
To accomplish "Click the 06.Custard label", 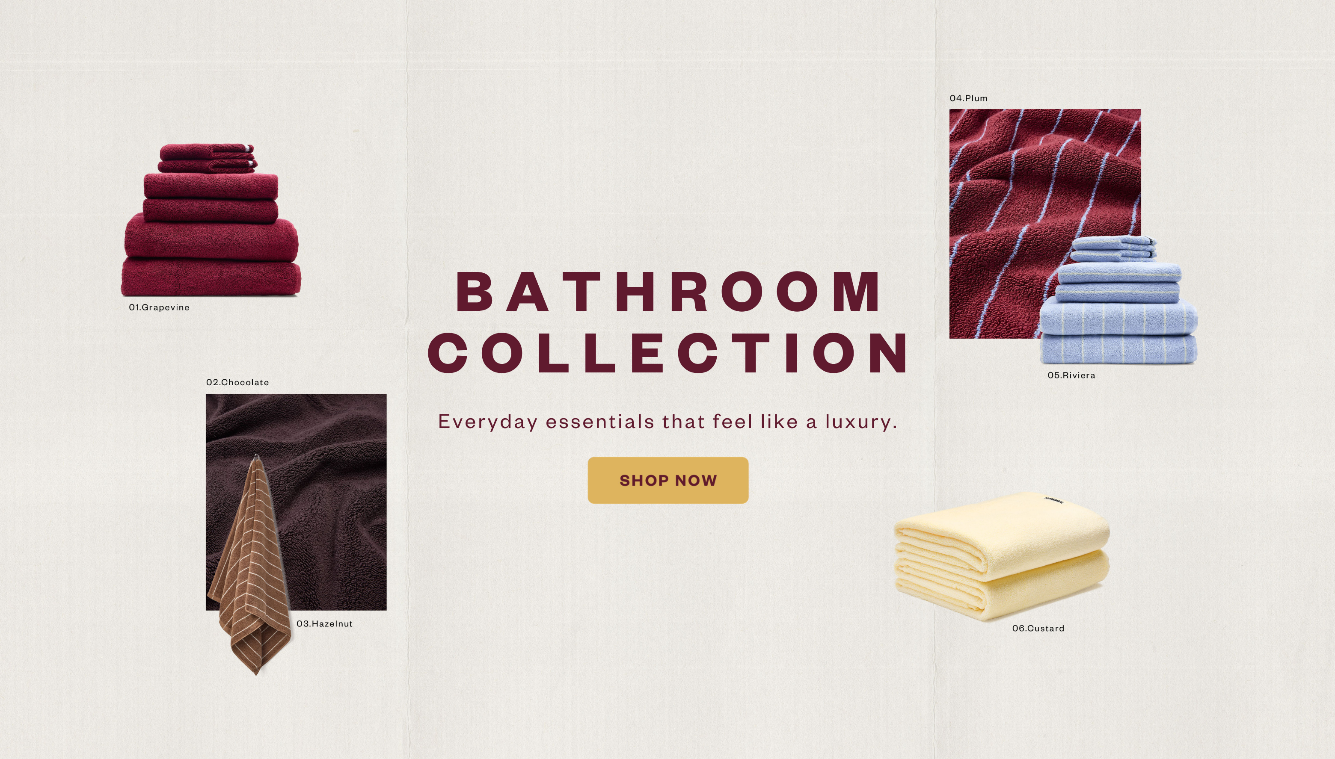I will click(1038, 628).
